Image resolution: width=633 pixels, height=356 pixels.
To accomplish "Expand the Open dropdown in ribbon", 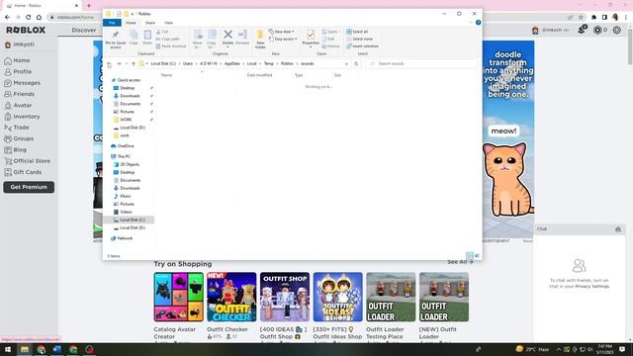I will (x=330, y=32).
